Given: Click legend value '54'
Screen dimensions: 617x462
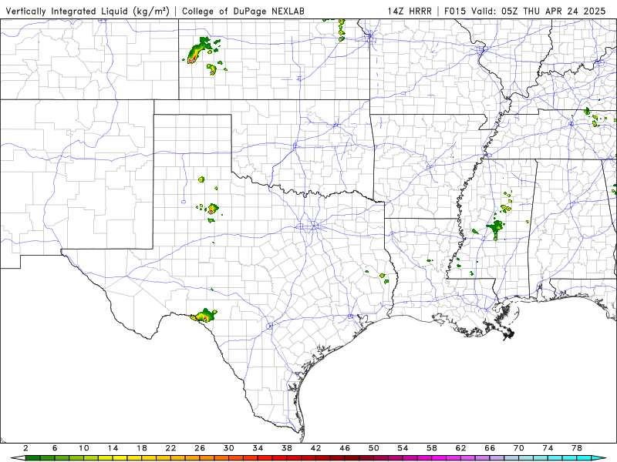Looking at the screenshot, I should coord(403,448).
